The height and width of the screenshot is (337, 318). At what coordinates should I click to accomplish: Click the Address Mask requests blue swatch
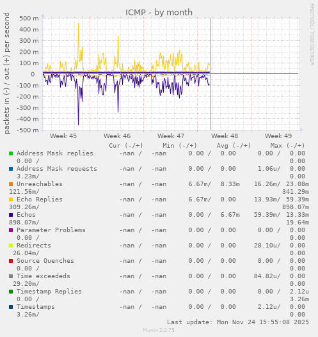click(x=11, y=169)
